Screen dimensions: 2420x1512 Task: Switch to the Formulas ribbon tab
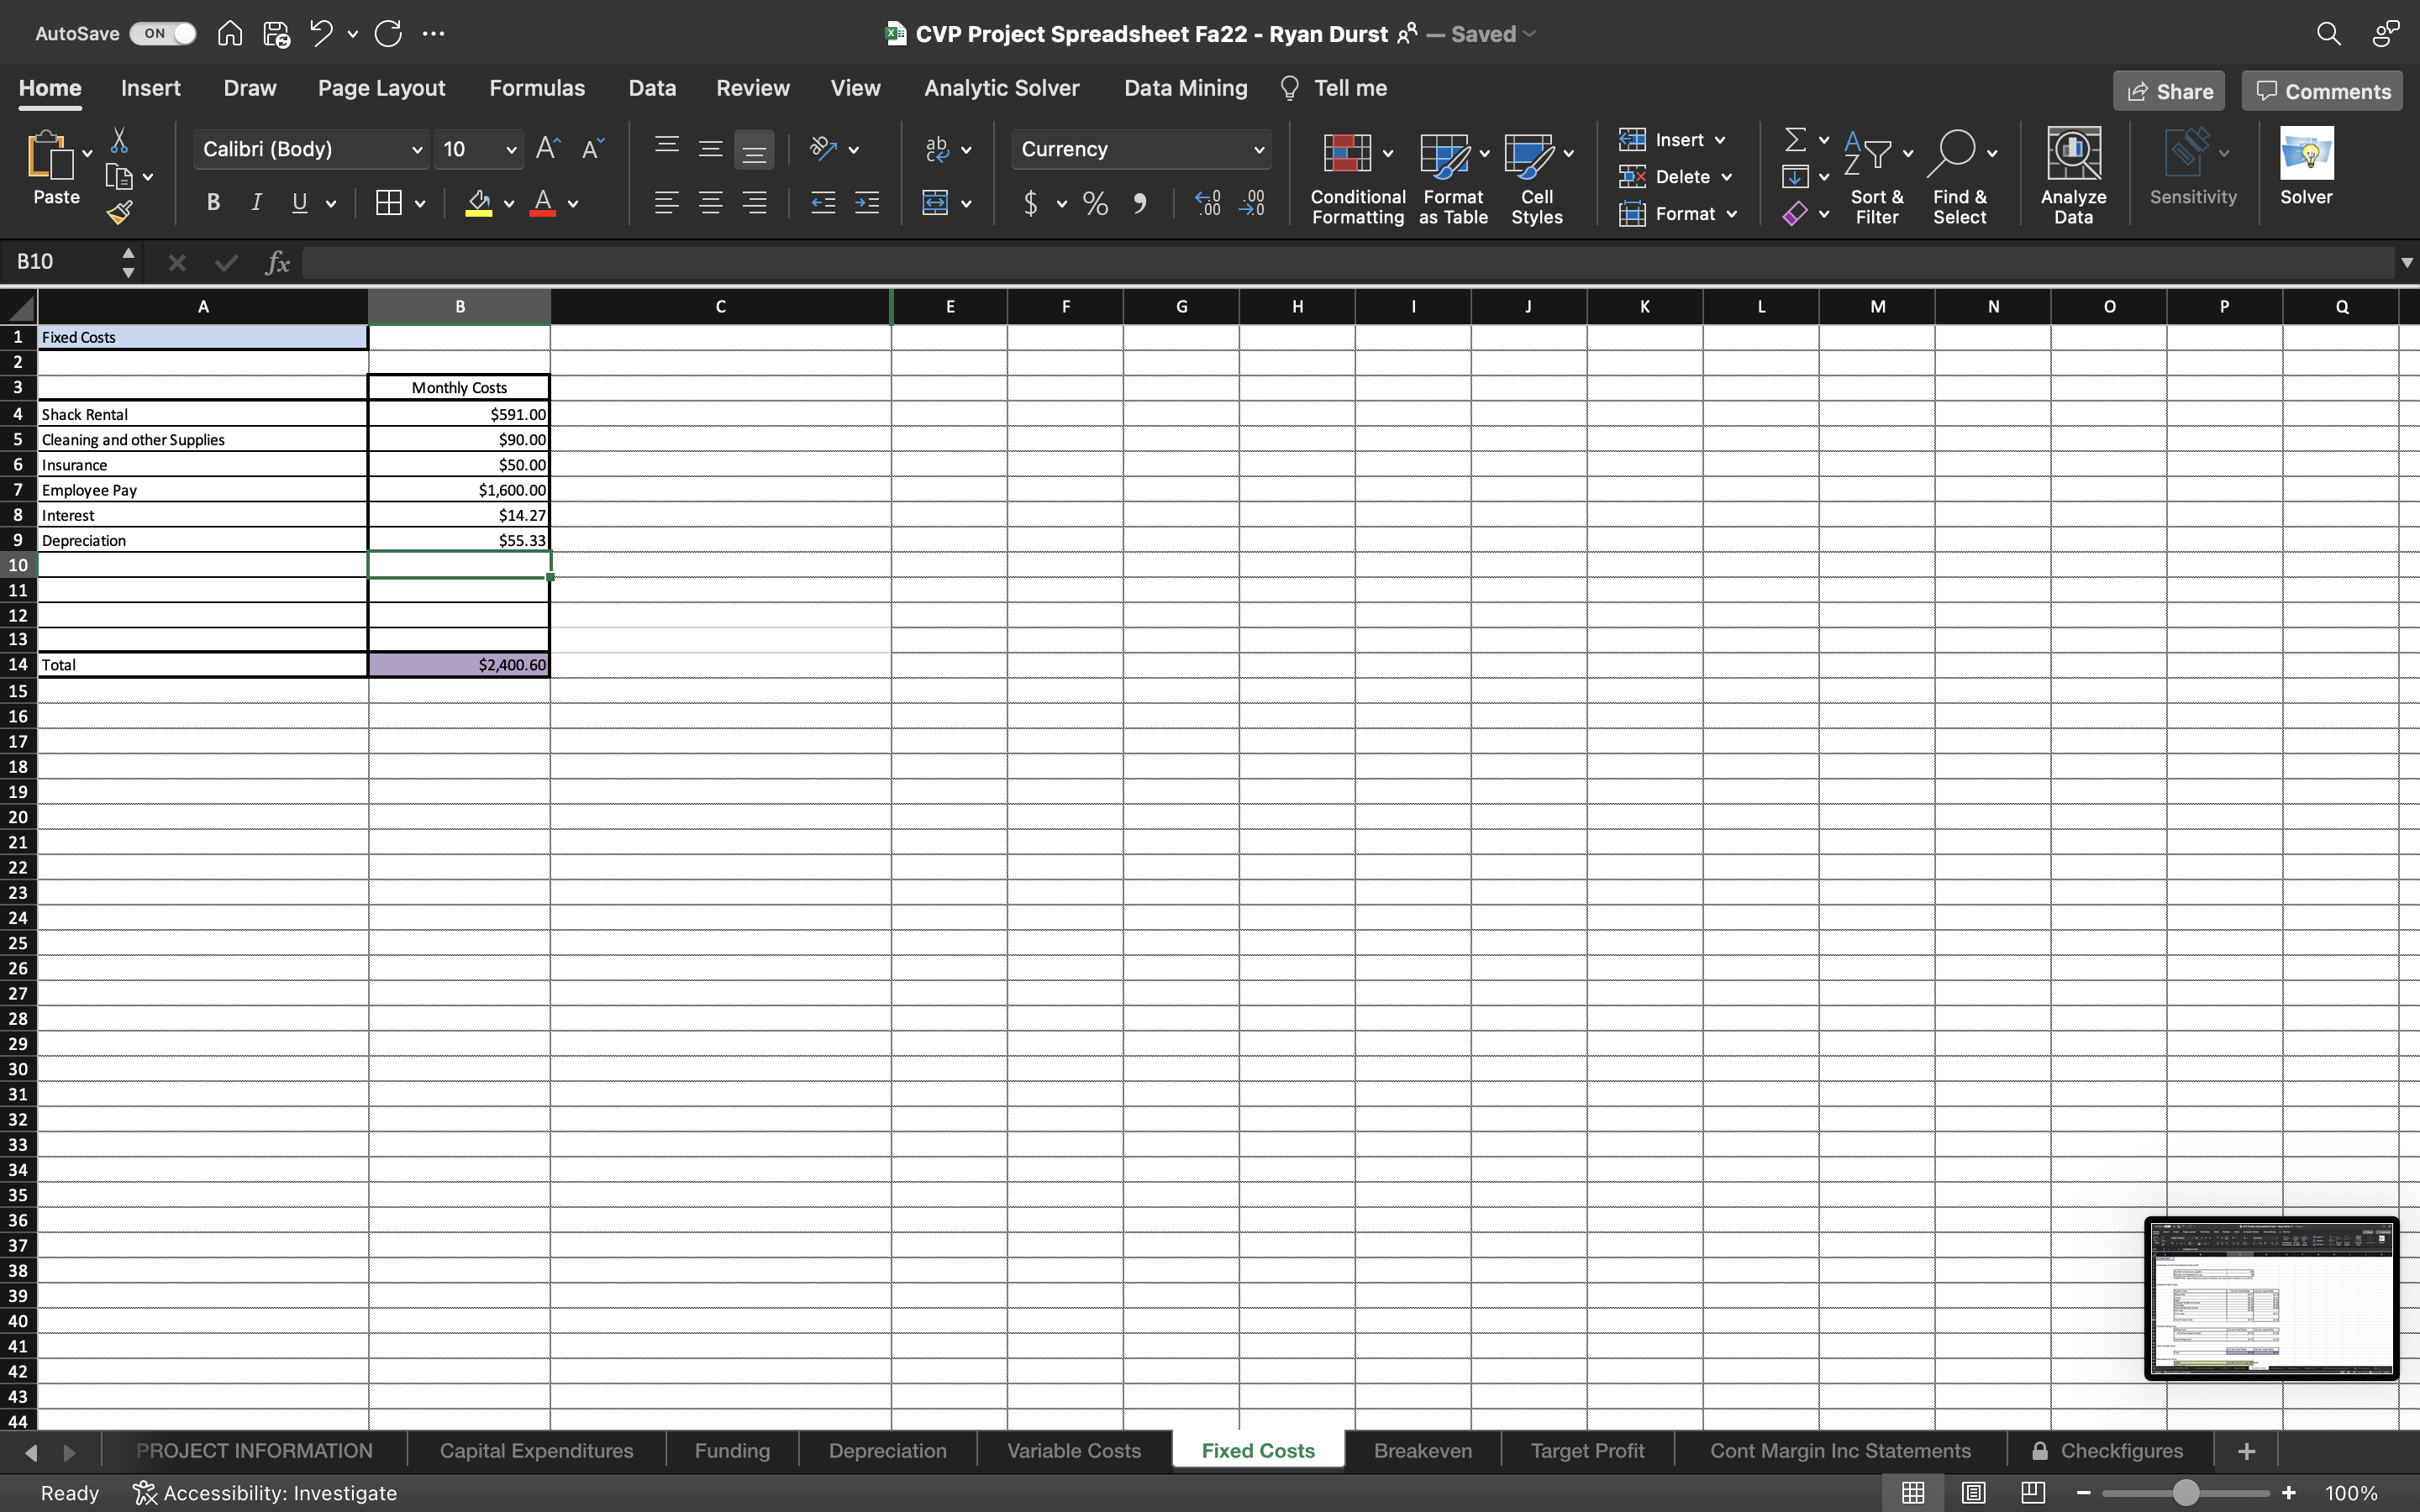tap(537, 88)
